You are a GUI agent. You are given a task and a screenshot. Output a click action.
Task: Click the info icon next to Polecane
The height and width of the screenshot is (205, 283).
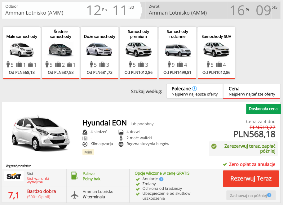(x=194, y=89)
